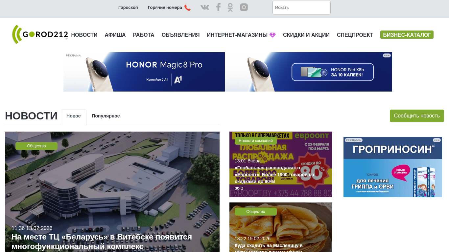This screenshot has width=449, height=252.
Task: Click the HONOR Pad X8b offer banner
Action: pyautogui.click(x=309, y=72)
